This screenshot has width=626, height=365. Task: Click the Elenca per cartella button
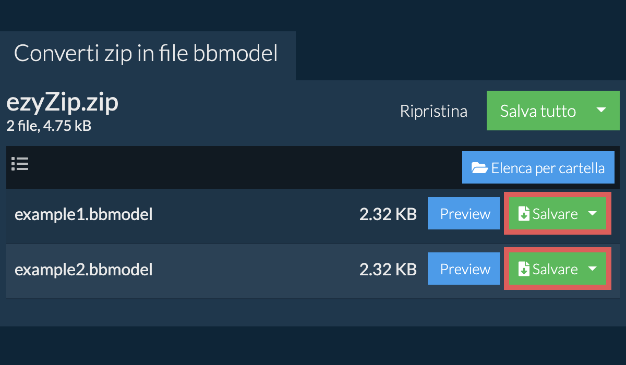click(x=538, y=168)
